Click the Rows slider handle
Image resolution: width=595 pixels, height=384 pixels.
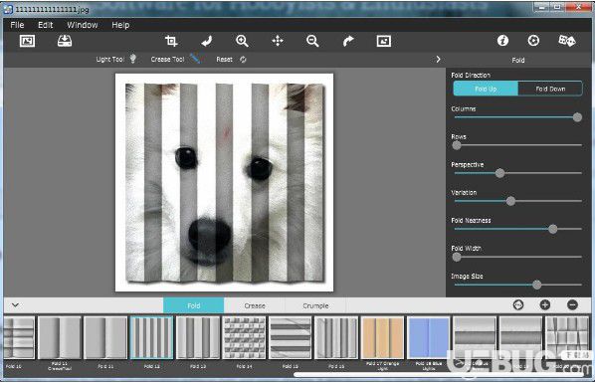457,145
